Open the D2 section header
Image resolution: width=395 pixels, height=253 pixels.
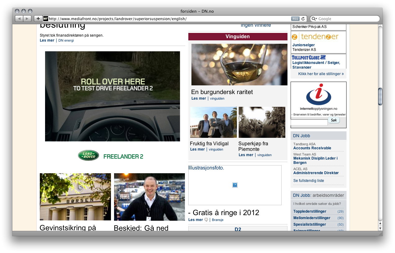[238, 229]
